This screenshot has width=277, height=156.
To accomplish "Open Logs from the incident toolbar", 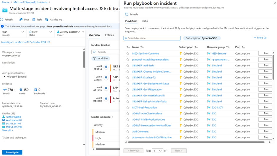I will [21, 19].
